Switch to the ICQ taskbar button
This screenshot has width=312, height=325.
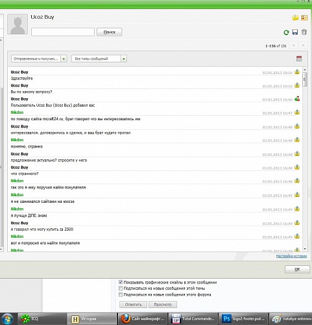(x=42, y=318)
